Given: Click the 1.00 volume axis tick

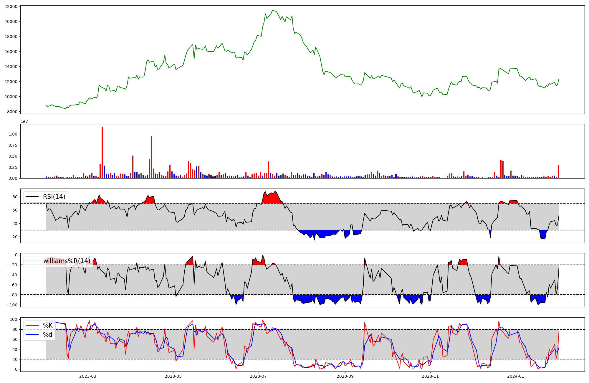Looking at the screenshot, I should pyautogui.click(x=13, y=134).
